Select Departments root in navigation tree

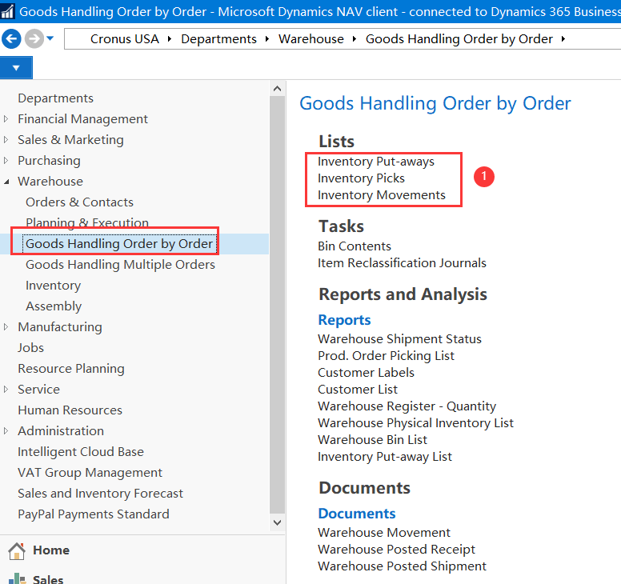(x=55, y=98)
